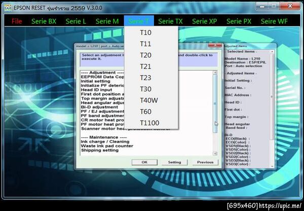
Task: Open the Serie BX menu
Action: click(x=44, y=21)
